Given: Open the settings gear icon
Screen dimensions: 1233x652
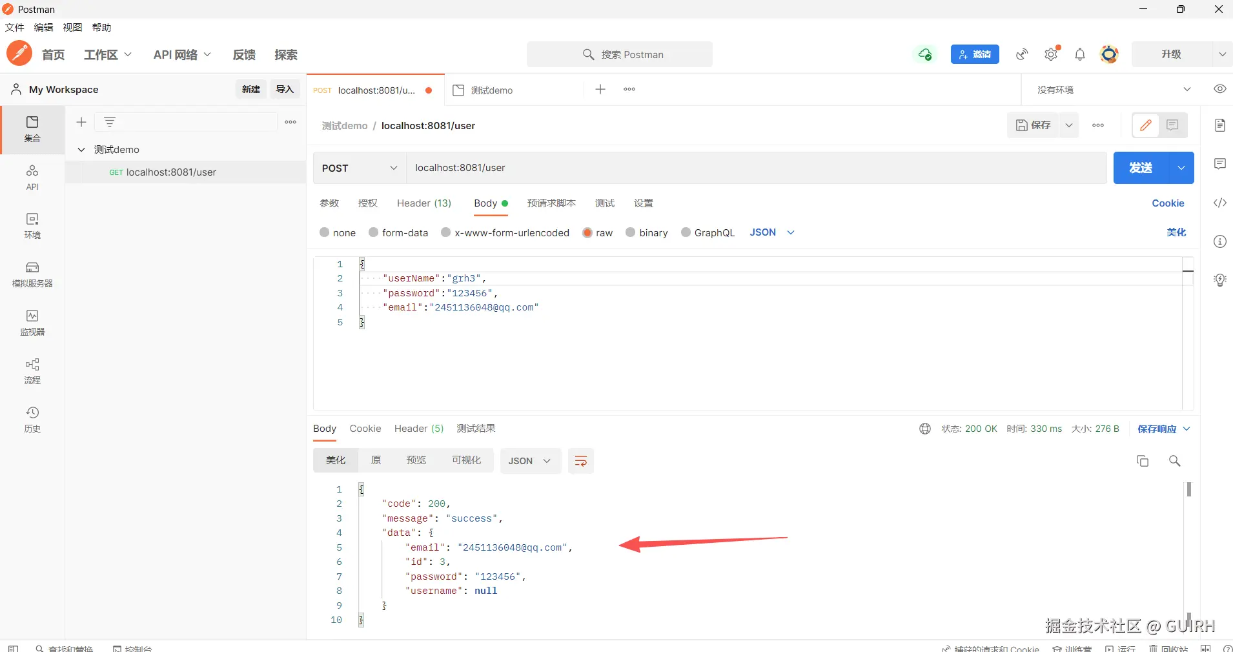Looking at the screenshot, I should (x=1051, y=55).
